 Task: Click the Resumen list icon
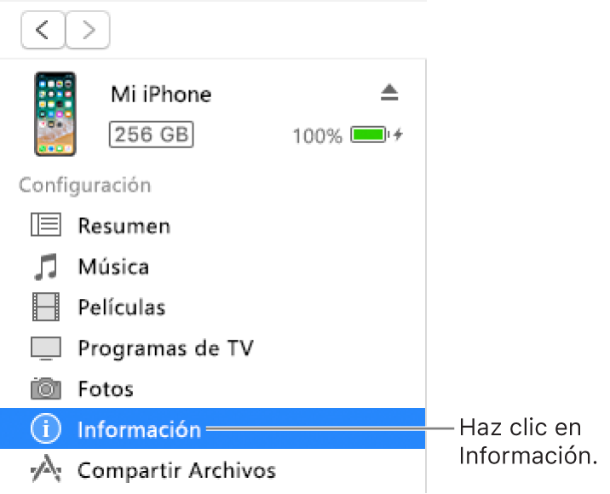pos(46,226)
